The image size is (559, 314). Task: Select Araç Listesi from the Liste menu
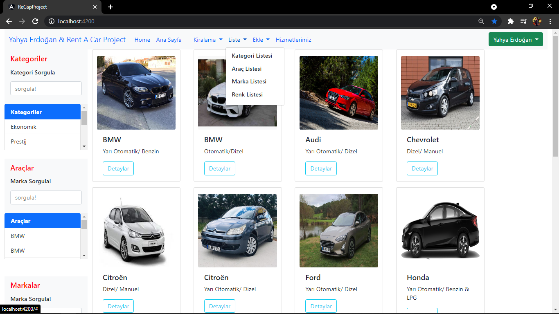tap(246, 69)
